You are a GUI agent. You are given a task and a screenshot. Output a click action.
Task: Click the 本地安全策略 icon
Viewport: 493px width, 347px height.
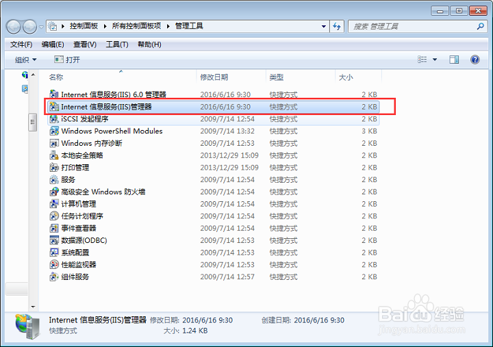[x=54, y=155]
